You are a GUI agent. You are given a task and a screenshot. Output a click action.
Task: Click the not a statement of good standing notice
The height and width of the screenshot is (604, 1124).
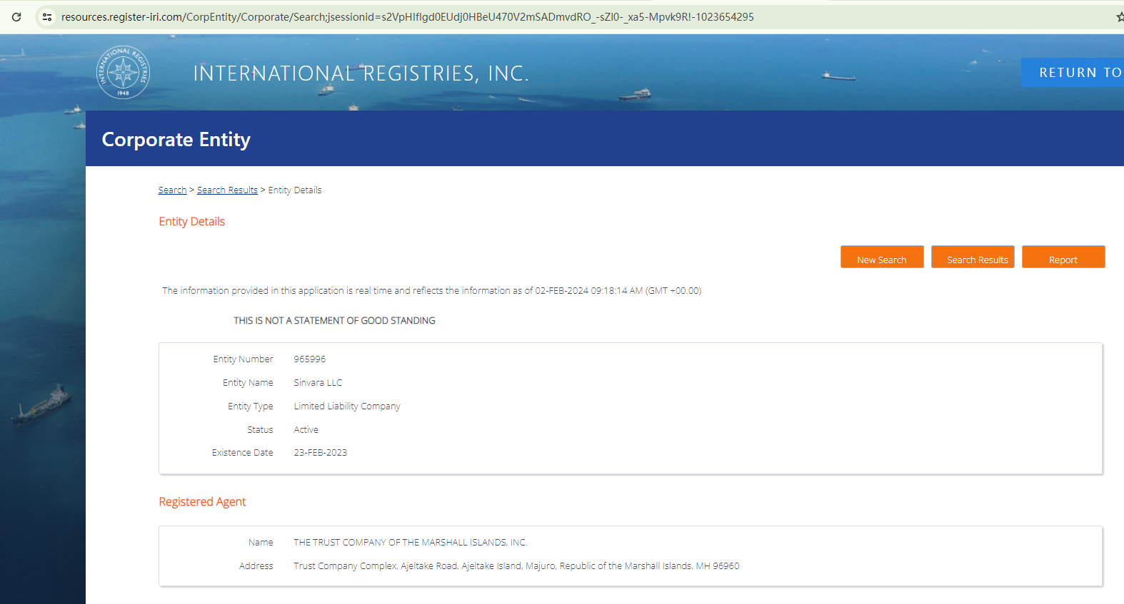(334, 321)
